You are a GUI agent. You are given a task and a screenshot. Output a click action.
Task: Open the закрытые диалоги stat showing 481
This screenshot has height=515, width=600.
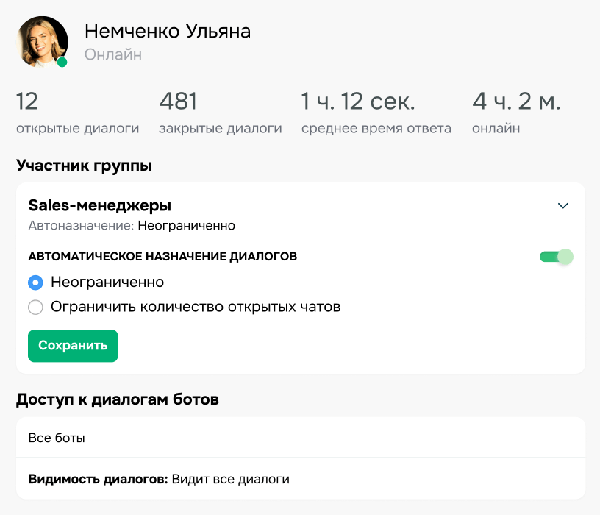coord(220,110)
